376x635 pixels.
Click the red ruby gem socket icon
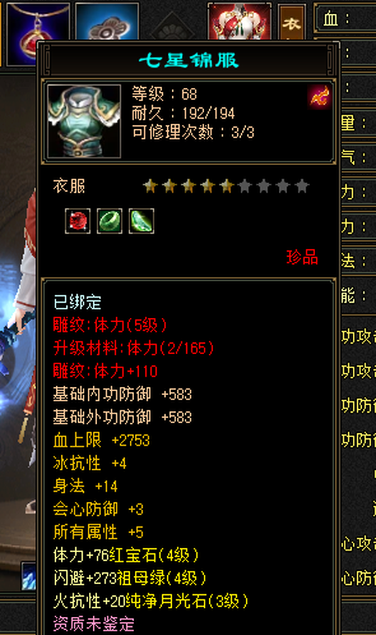[x=78, y=221]
